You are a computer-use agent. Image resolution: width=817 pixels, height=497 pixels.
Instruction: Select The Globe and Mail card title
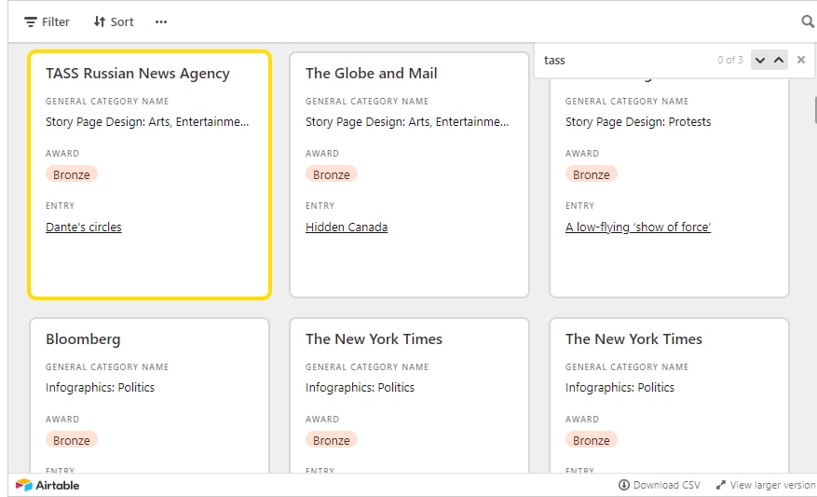click(x=372, y=74)
